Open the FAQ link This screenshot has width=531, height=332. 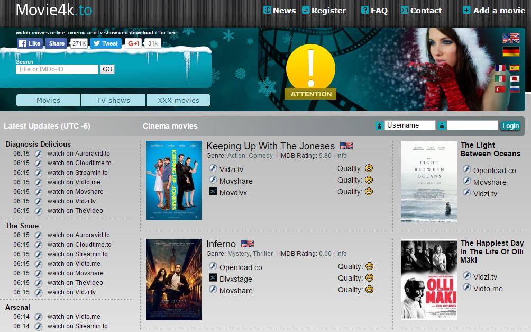[x=379, y=11]
